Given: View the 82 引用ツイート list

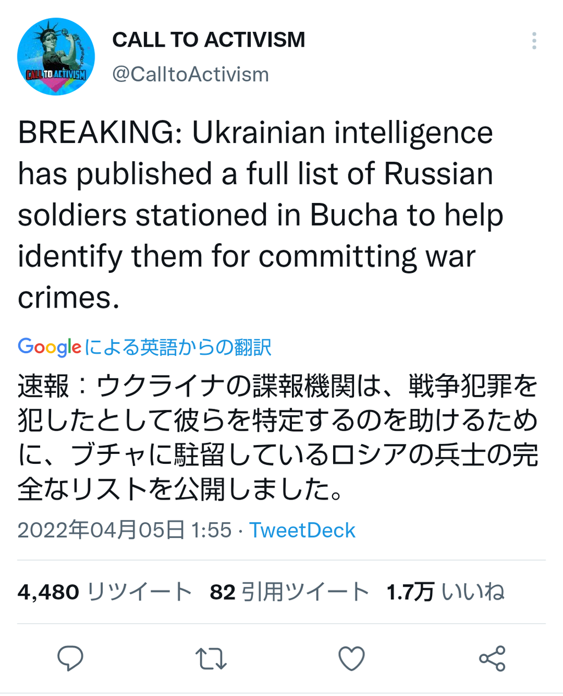Looking at the screenshot, I should (x=289, y=592).
